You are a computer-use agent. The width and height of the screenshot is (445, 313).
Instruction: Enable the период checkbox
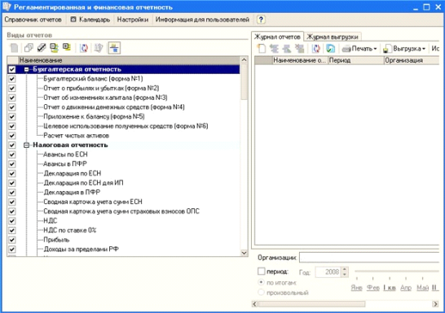coord(261,271)
